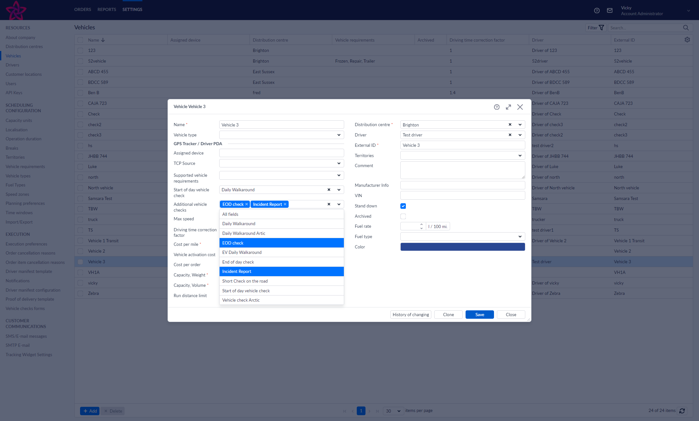
Task: Click the company logo icon
Action: [16, 10]
